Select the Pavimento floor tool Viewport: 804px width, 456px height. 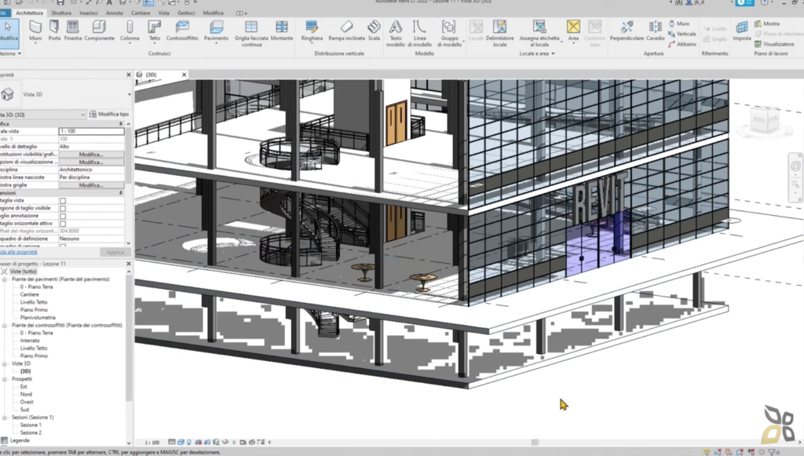click(x=216, y=31)
